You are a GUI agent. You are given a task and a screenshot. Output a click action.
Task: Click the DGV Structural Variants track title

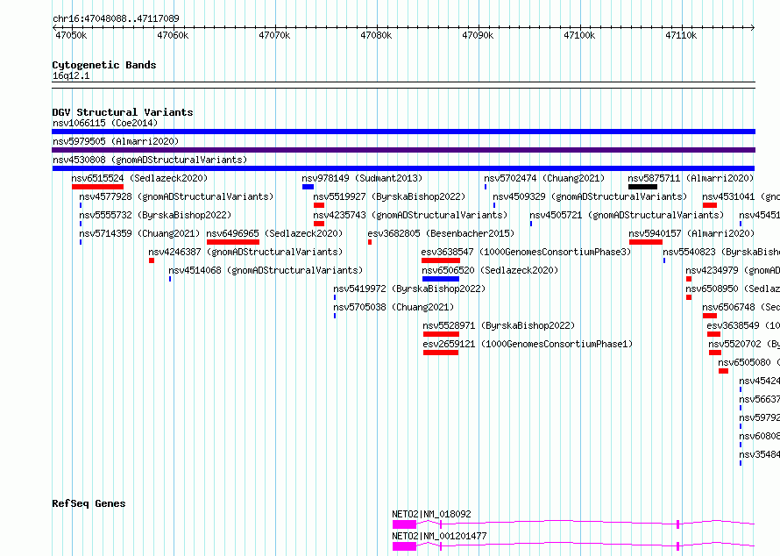tap(123, 112)
